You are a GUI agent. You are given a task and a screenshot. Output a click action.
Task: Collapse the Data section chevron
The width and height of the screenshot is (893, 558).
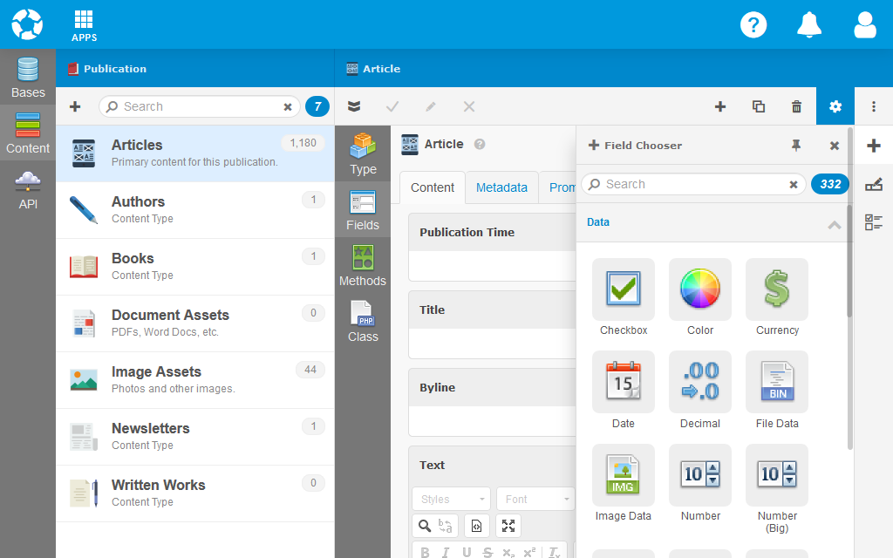[x=835, y=224]
